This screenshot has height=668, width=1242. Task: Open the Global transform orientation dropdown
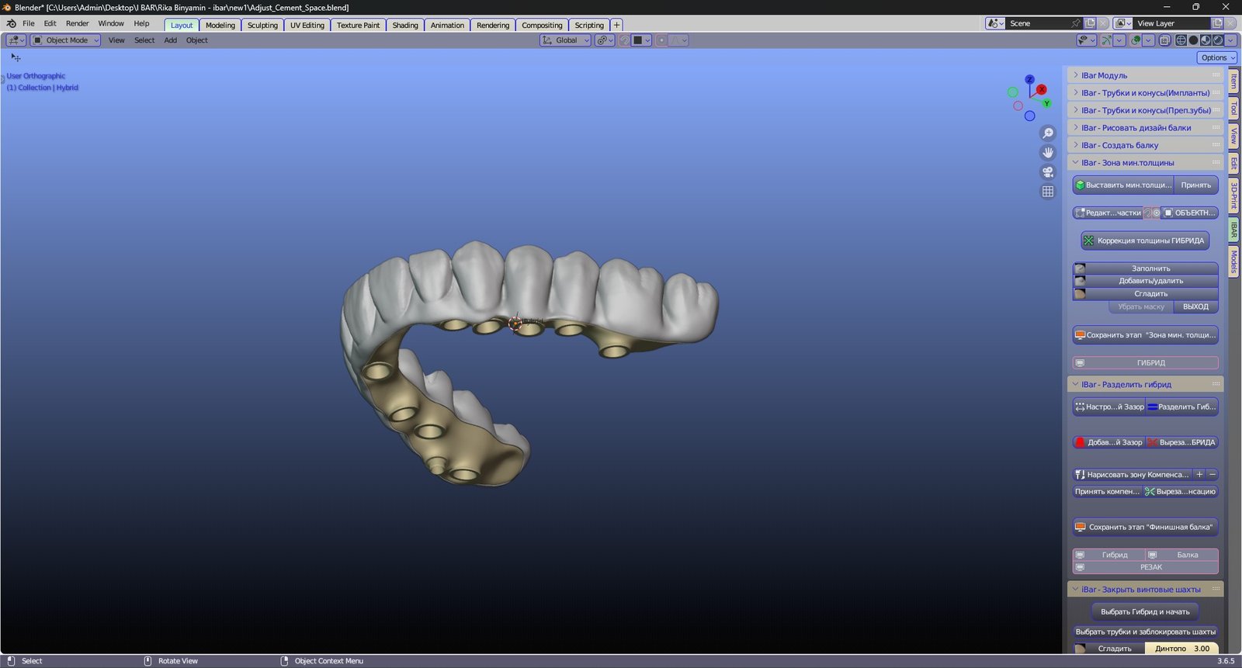tap(565, 40)
